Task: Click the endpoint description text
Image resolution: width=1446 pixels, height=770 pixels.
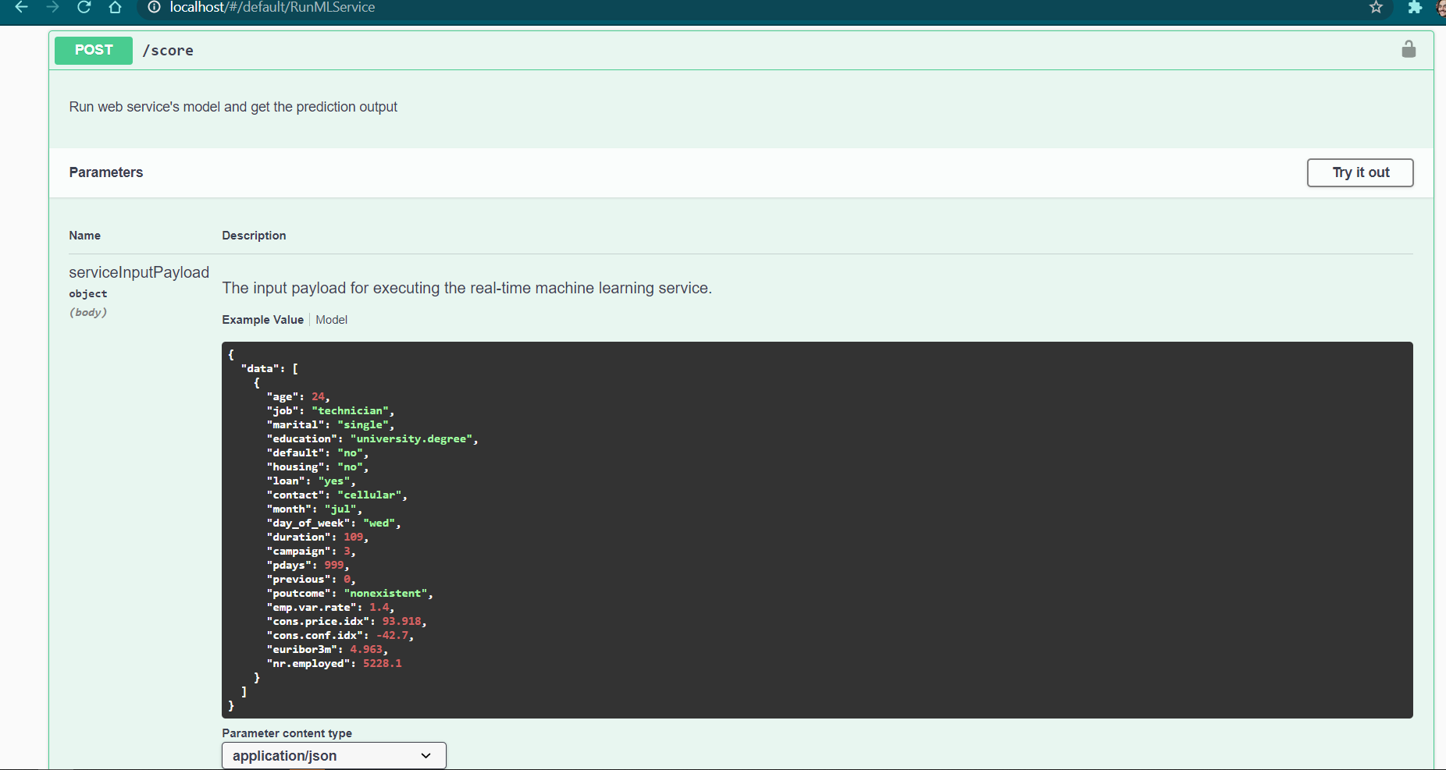Action: click(x=233, y=107)
